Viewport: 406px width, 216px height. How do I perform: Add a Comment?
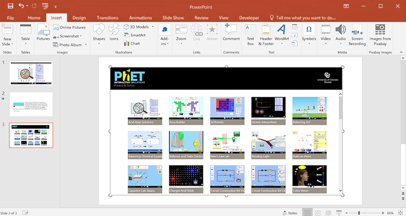(231, 32)
